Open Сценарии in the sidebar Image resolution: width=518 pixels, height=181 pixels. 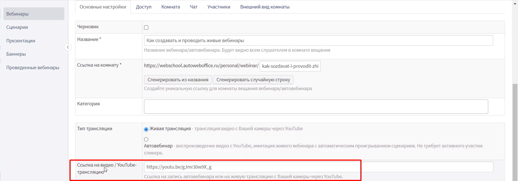[17, 27]
